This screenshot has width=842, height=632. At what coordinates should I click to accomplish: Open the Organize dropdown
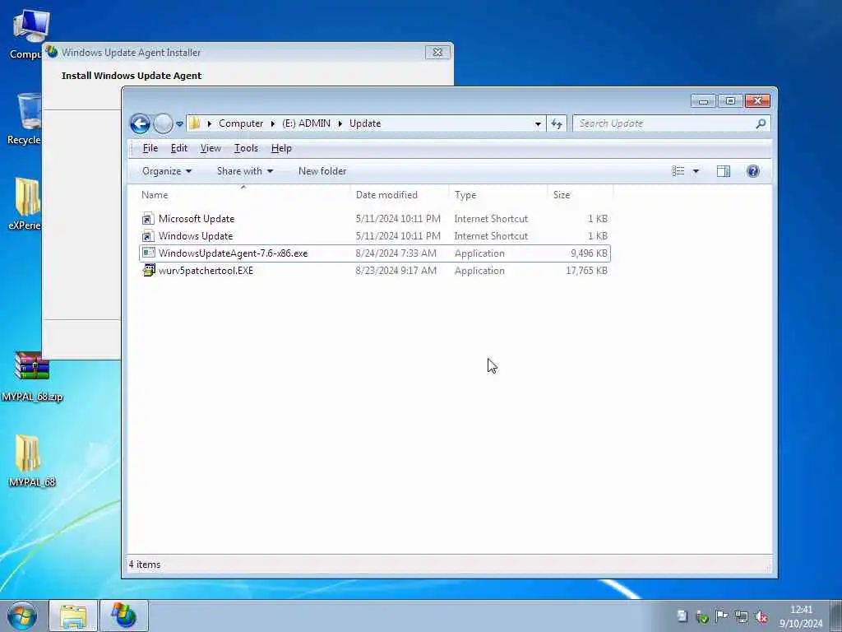click(x=167, y=171)
